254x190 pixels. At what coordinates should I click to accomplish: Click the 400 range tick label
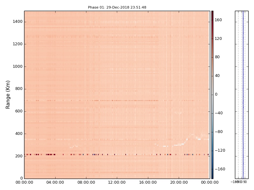(x=19, y=134)
